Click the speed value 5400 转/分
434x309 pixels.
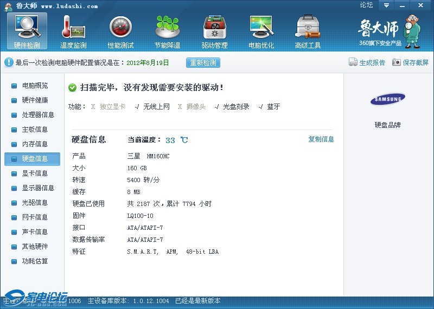[x=143, y=180]
